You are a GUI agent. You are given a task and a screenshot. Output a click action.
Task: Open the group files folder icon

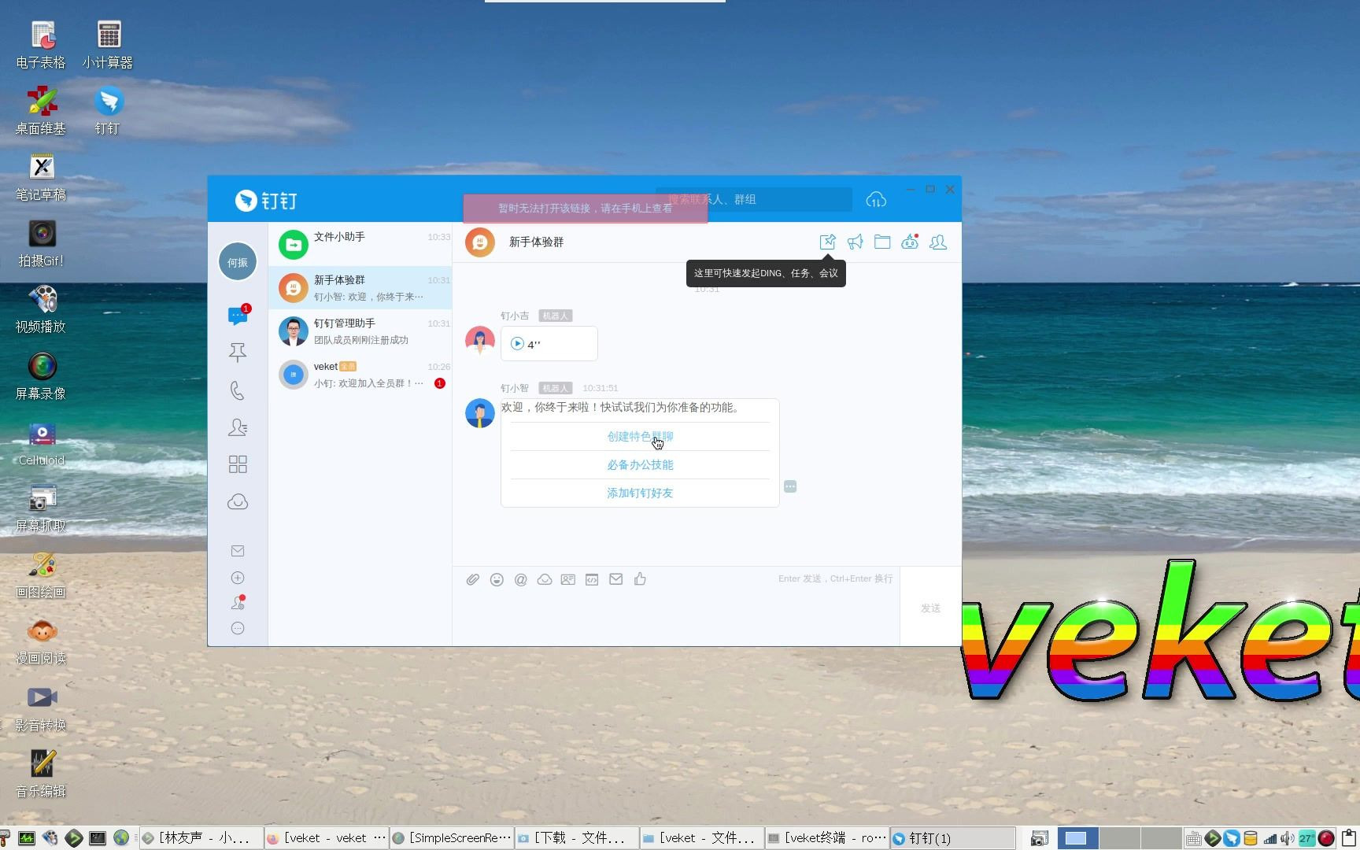(x=882, y=242)
